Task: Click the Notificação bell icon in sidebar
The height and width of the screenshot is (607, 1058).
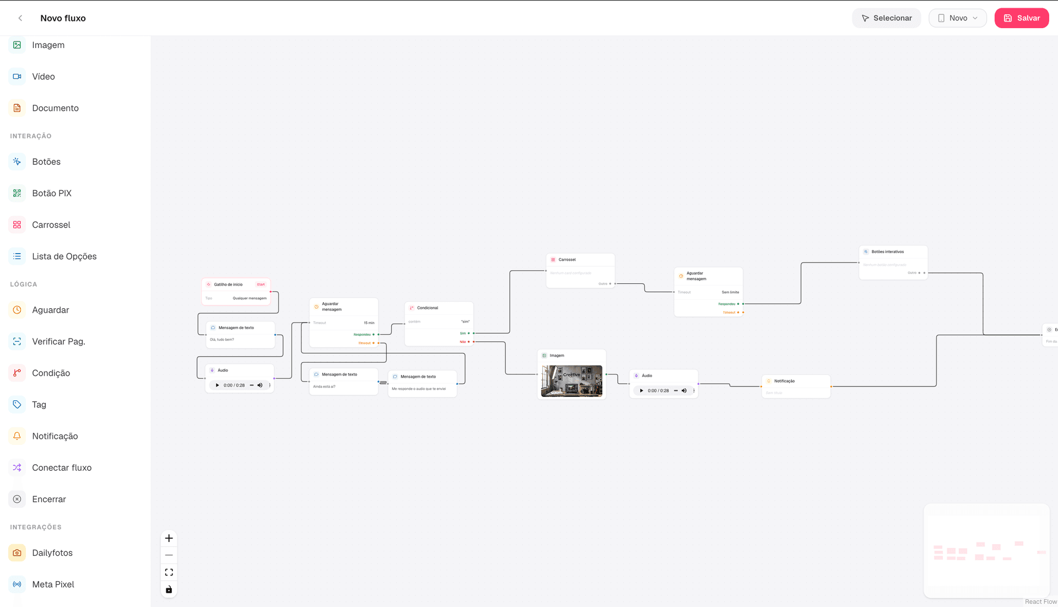Action: 17,436
